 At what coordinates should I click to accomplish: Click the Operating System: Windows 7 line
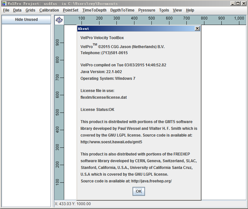108,78
